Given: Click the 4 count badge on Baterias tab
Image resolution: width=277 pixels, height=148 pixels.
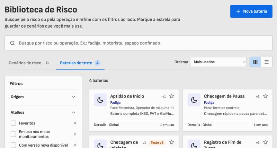Looking at the screenshot, I should pyautogui.click(x=97, y=63).
